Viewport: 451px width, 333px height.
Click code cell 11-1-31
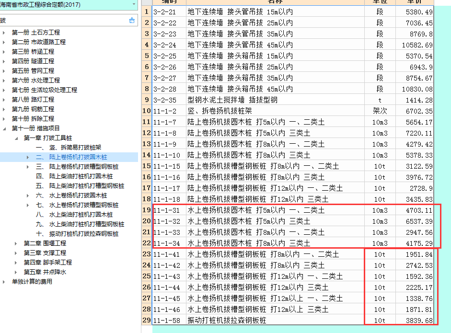(169, 210)
